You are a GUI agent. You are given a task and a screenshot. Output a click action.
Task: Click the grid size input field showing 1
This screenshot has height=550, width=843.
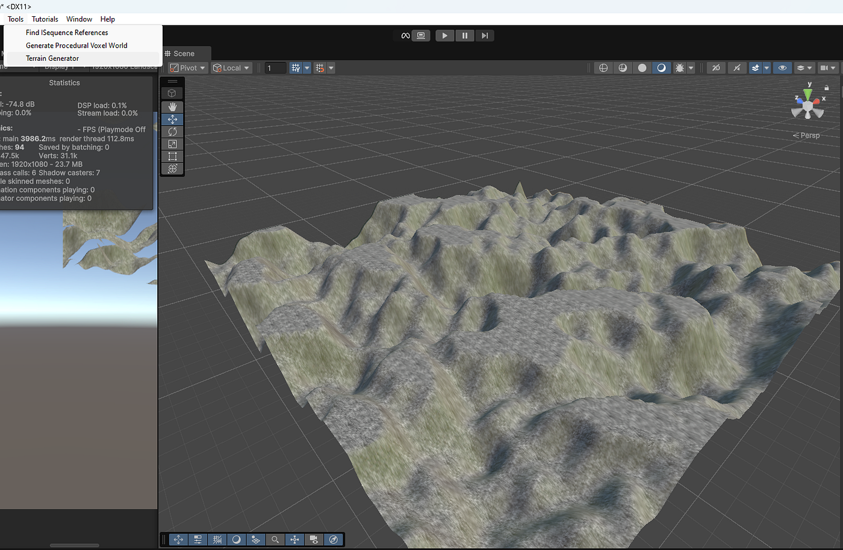click(275, 67)
